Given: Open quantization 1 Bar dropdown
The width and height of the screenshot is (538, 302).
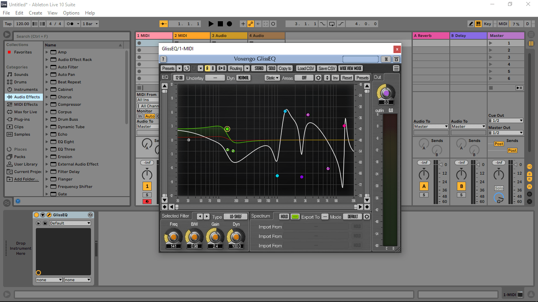Looking at the screenshot, I should click(x=90, y=24).
